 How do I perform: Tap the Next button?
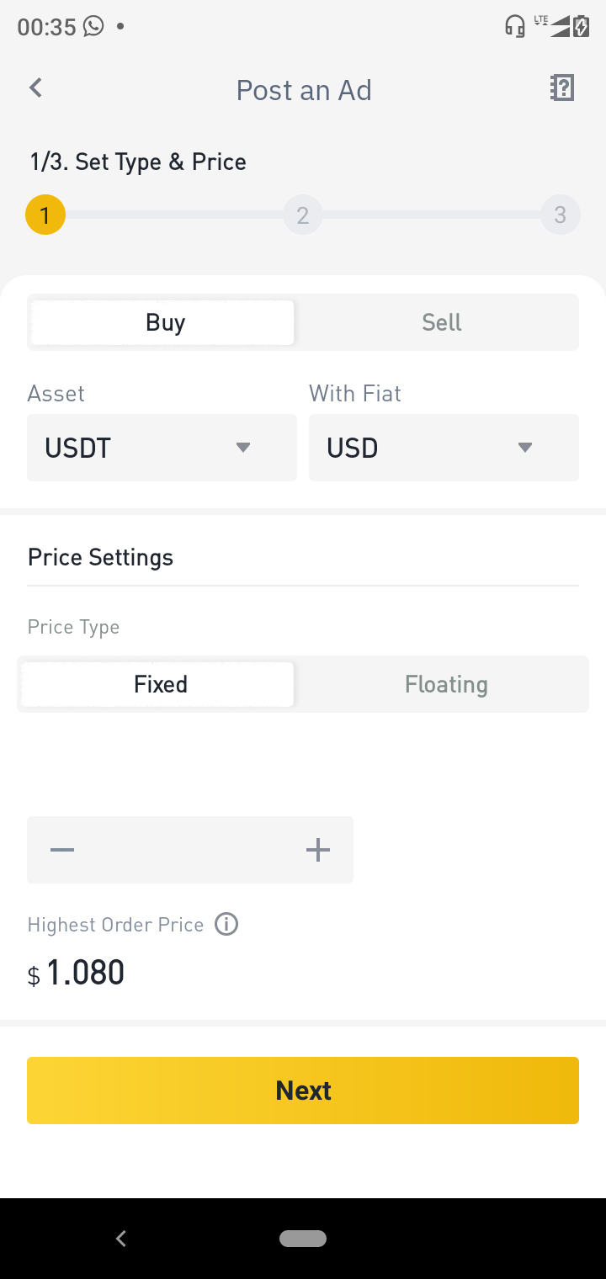pyautogui.click(x=303, y=1091)
